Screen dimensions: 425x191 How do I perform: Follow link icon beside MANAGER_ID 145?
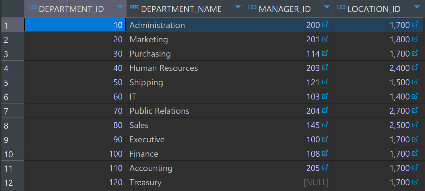coord(325,125)
